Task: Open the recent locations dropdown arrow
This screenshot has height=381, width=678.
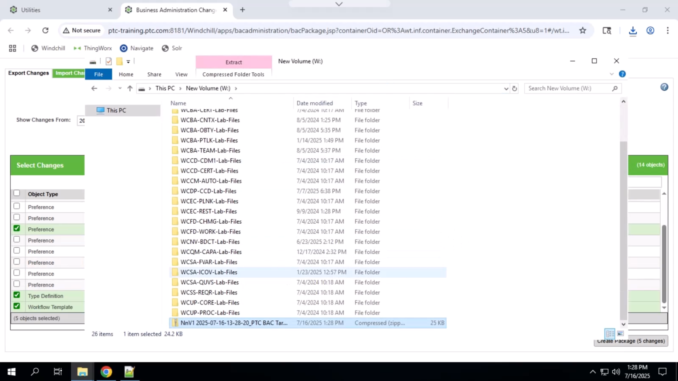Action: pyautogui.click(x=120, y=88)
